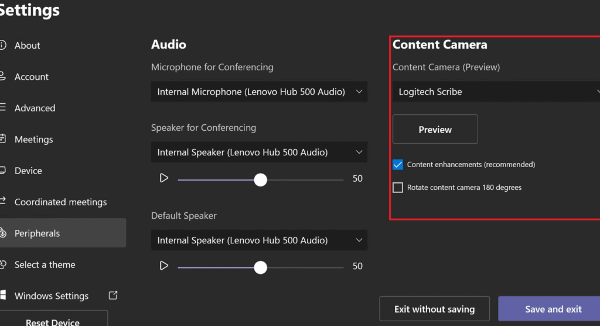Screen dimensions: 600x326
Task: Click the Advanced list icon
Action: pyautogui.click(x=3, y=107)
